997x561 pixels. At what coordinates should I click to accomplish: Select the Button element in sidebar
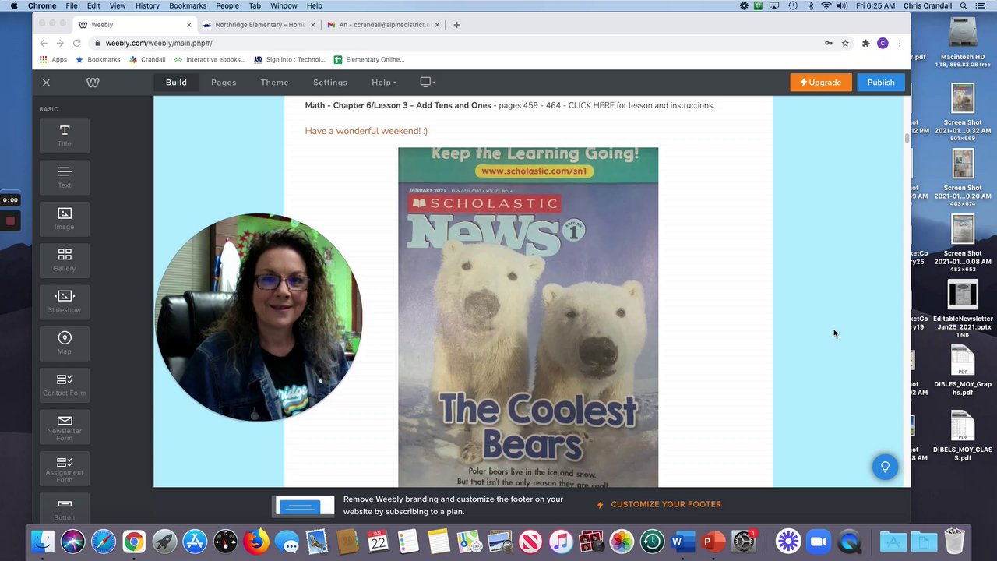pos(65,508)
